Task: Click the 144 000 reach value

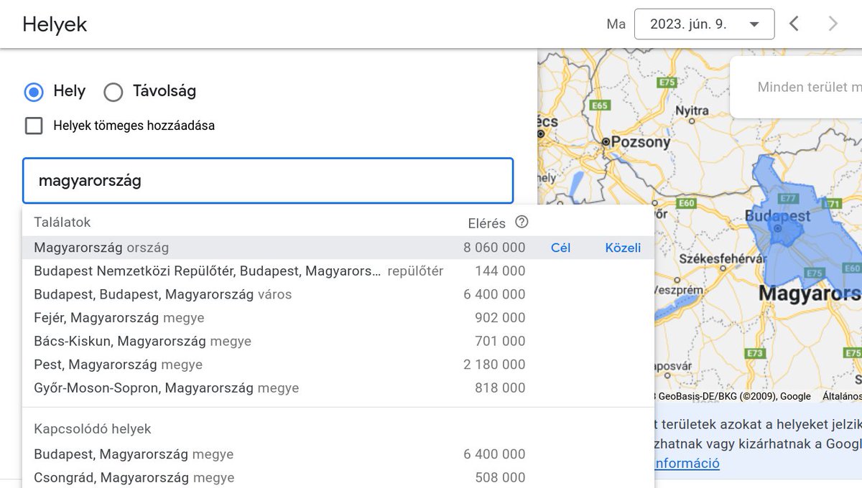Action: [500, 271]
